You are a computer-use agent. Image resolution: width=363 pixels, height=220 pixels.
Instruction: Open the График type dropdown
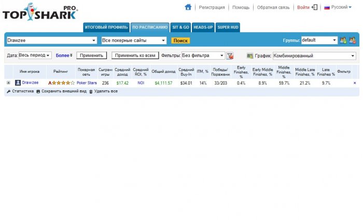click(x=314, y=56)
